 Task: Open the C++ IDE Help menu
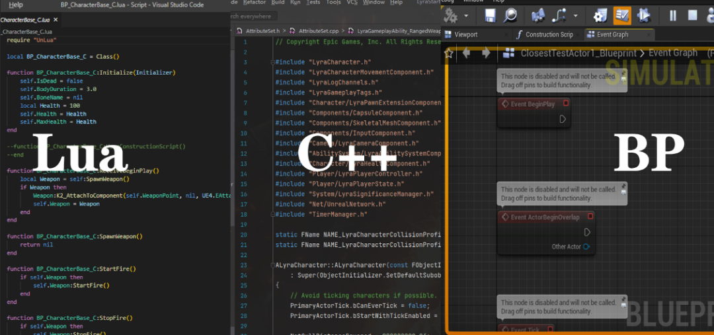396,2
